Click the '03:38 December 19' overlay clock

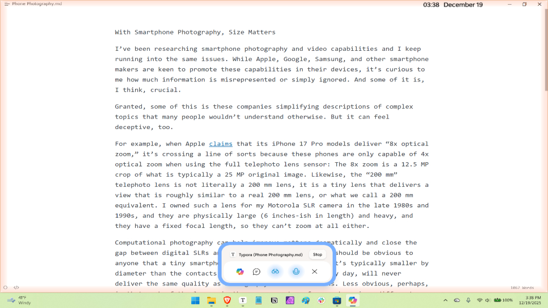pyautogui.click(x=452, y=5)
